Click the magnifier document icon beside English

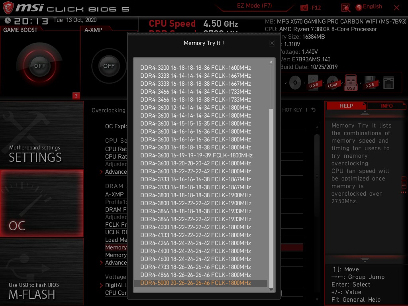coord(346,7)
